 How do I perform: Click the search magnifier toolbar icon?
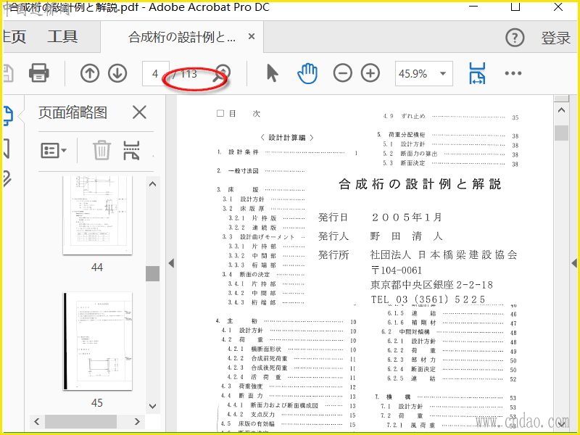point(222,74)
